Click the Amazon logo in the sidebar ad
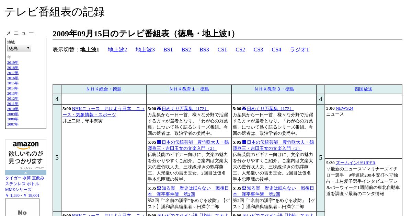 click(x=26, y=145)
